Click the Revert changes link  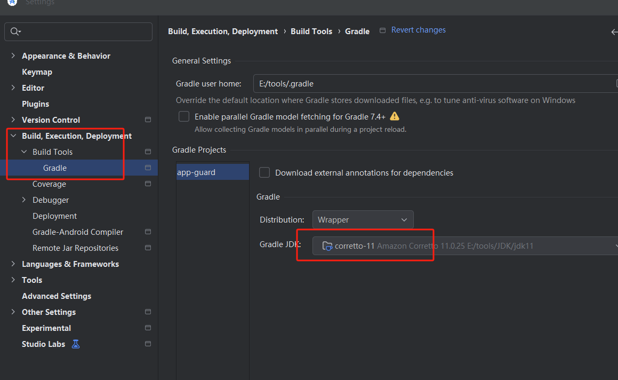[418, 30]
